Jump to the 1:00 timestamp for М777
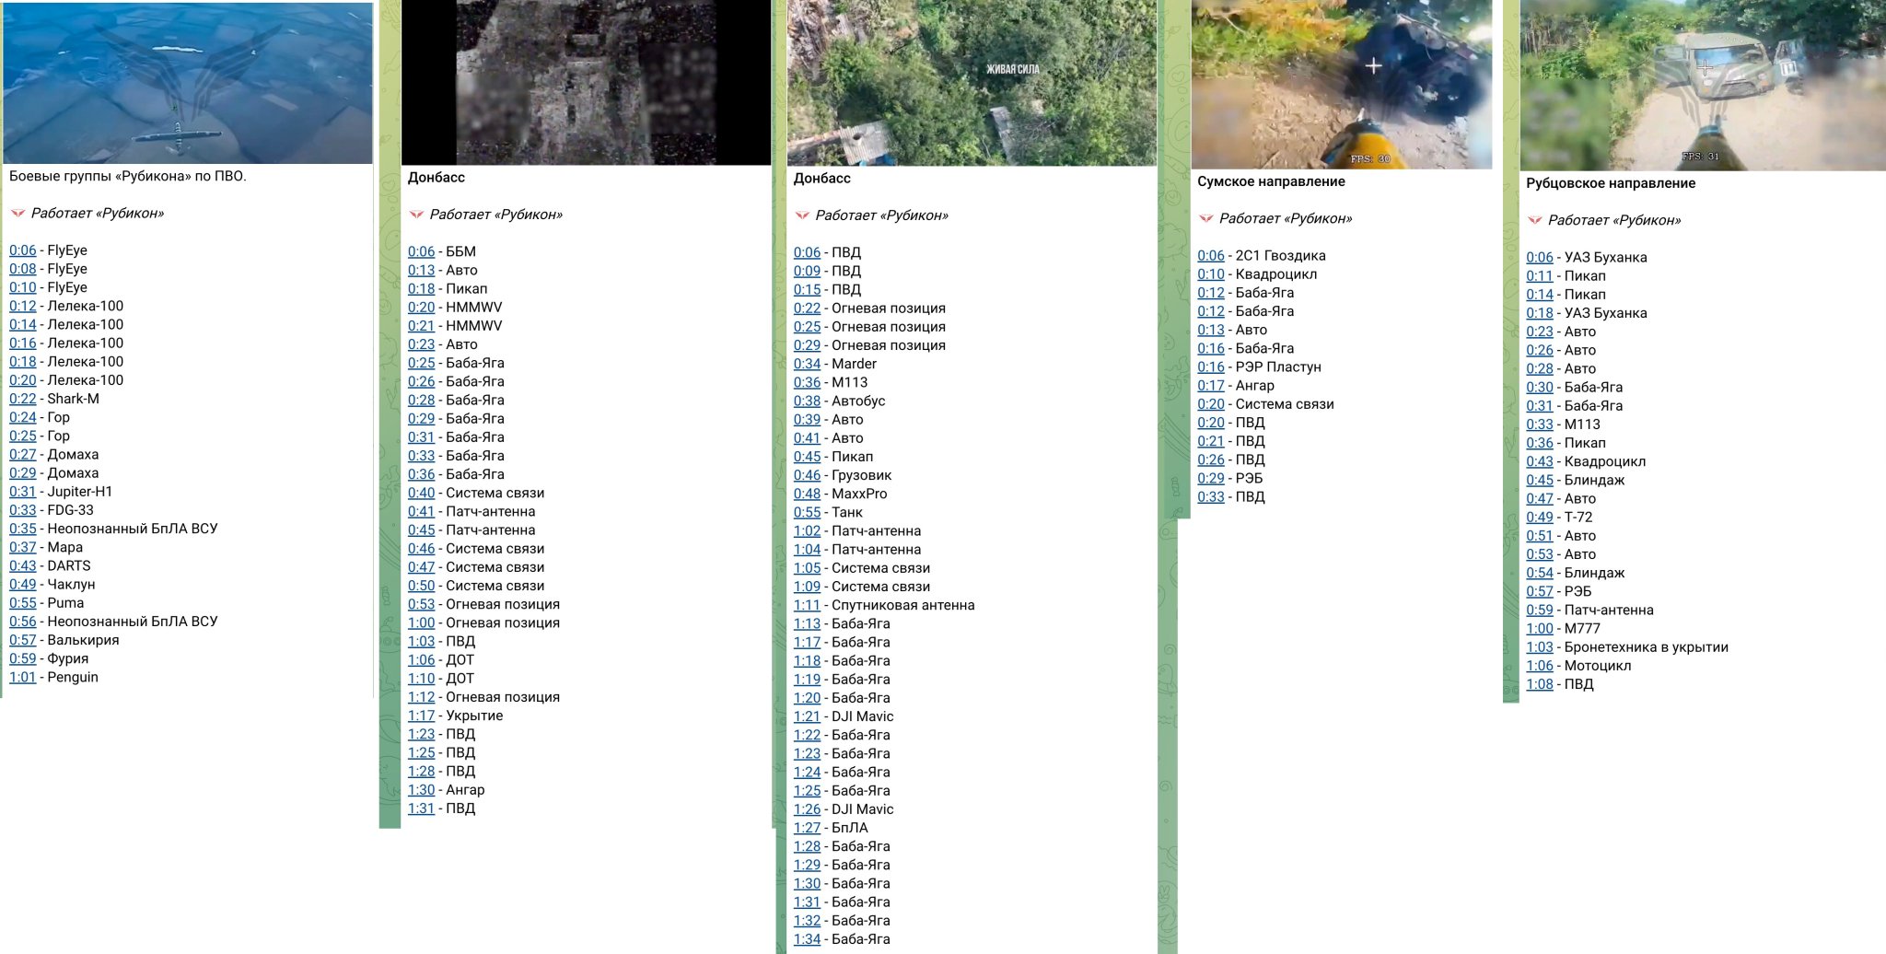Image resolution: width=1886 pixels, height=954 pixels. [1540, 629]
